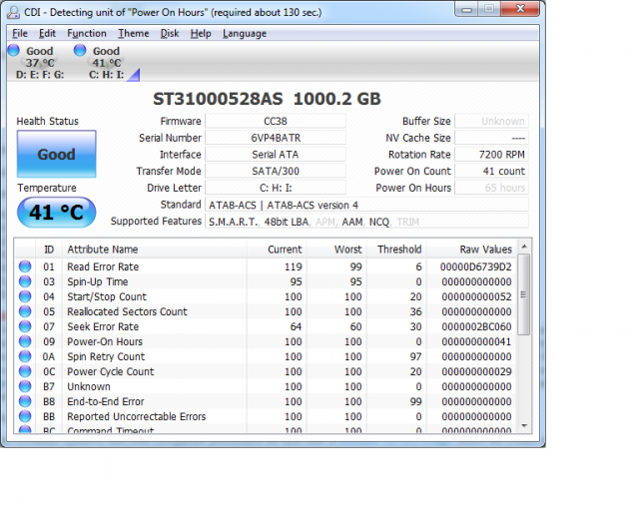639x511 pixels.
Task: Click threshold value 97 in Spin Retry row
Action: coord(415,356)
